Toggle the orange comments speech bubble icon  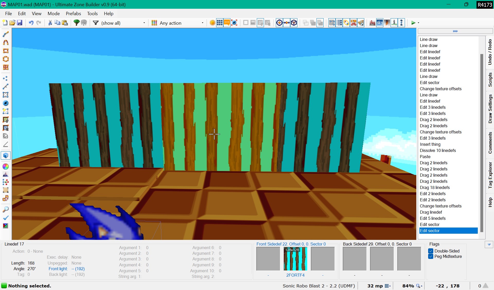pos(227,23)
